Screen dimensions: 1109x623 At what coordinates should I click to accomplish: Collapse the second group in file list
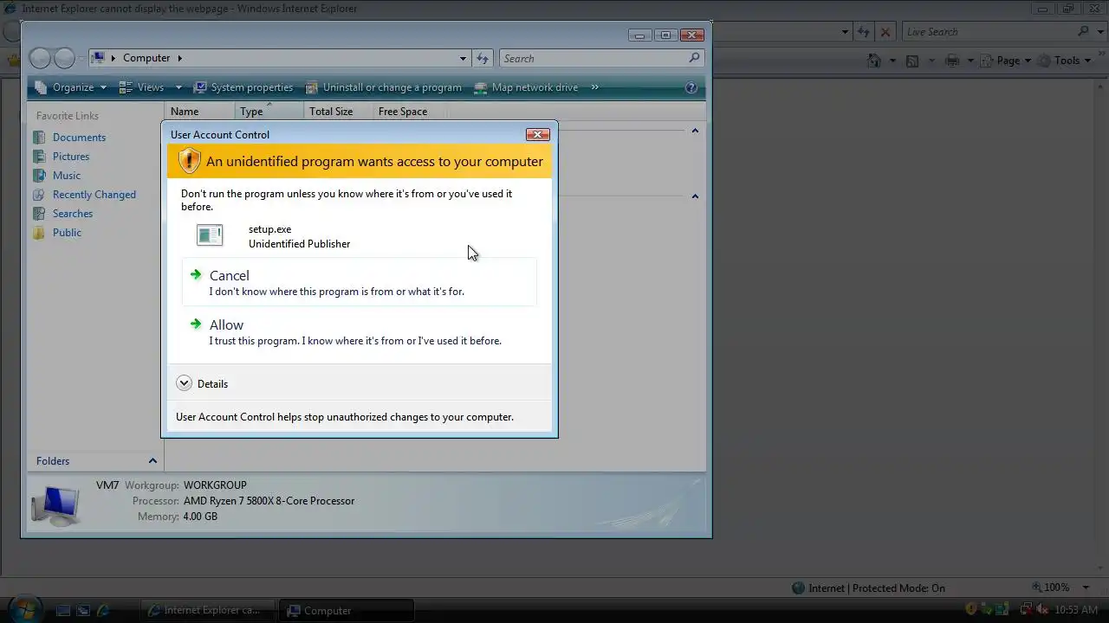pos(695,196)
